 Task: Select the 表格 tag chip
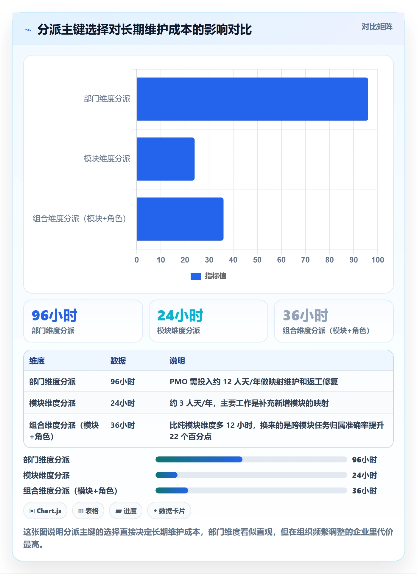(88, 511)
